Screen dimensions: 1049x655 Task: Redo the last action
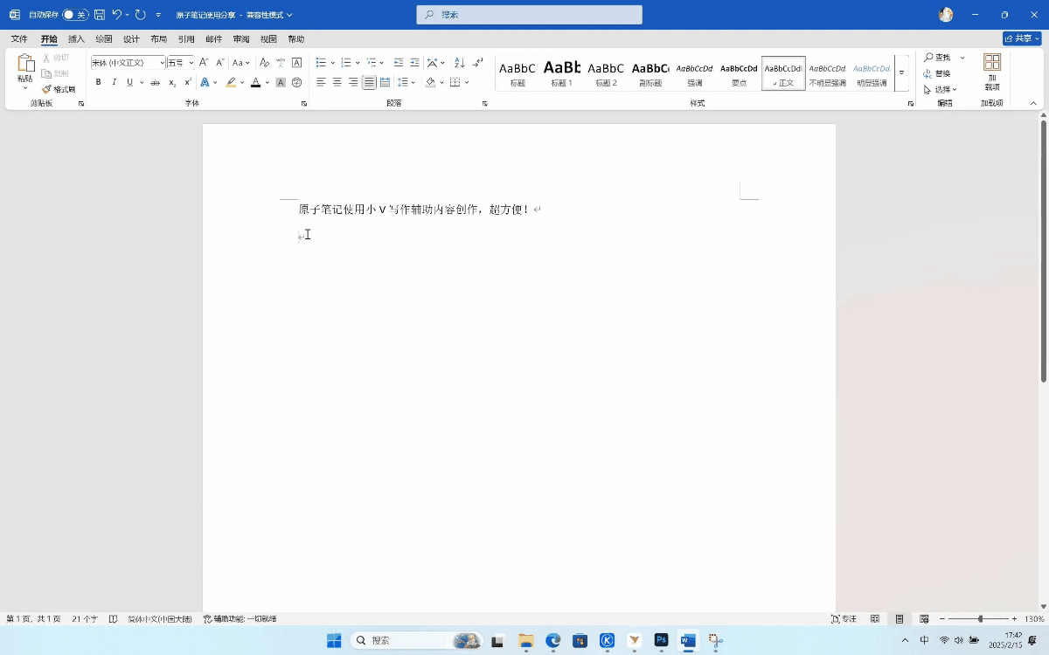pos(140,15)
